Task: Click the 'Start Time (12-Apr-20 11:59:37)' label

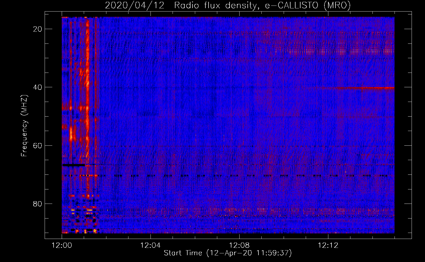Action: 228,253
